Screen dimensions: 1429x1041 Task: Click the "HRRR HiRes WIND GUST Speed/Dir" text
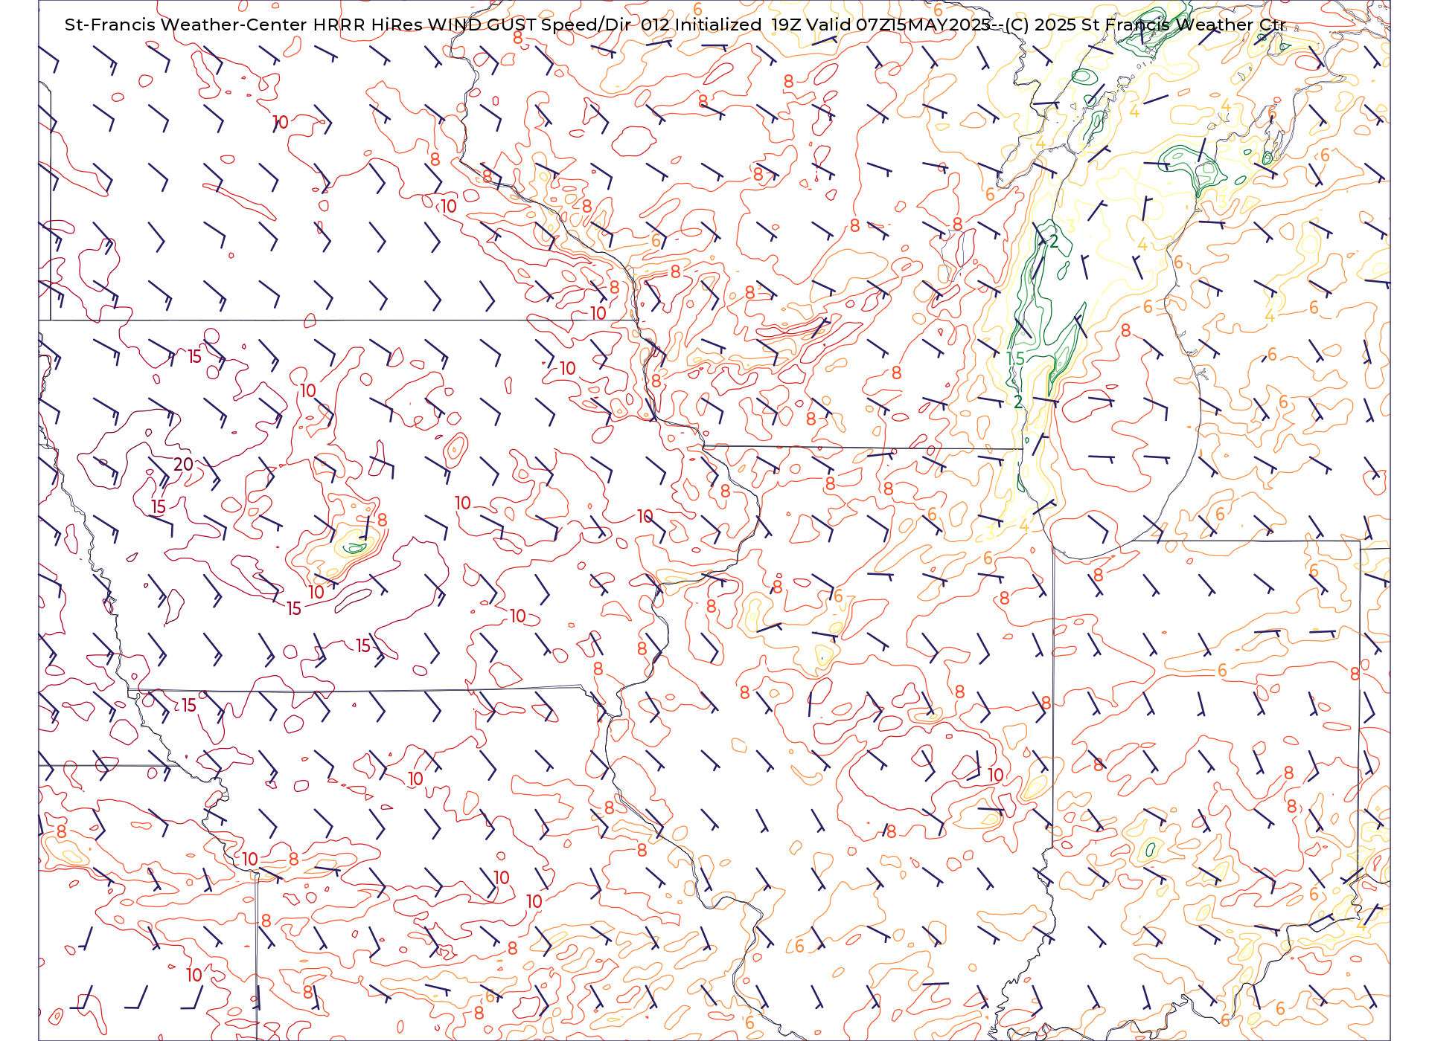click(x=472, y=25)
